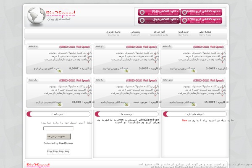Open the Client Area menu item
Screen dimensions: 252x168
tap(113, 33)
